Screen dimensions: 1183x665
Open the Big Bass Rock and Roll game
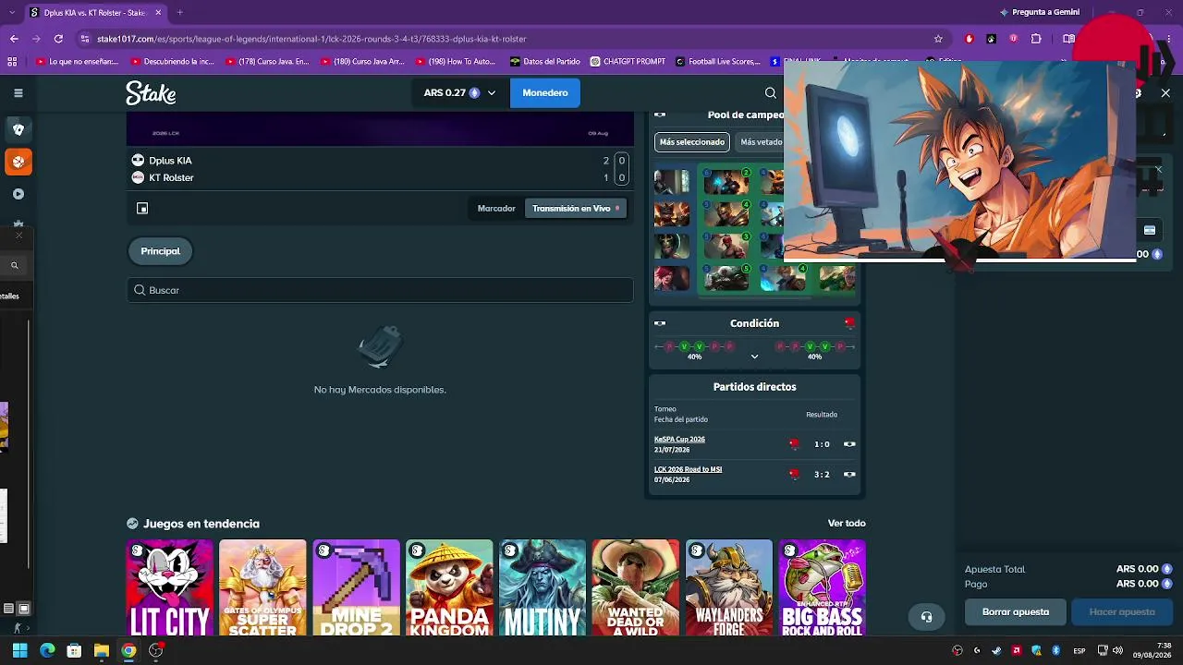pos(823,588)
